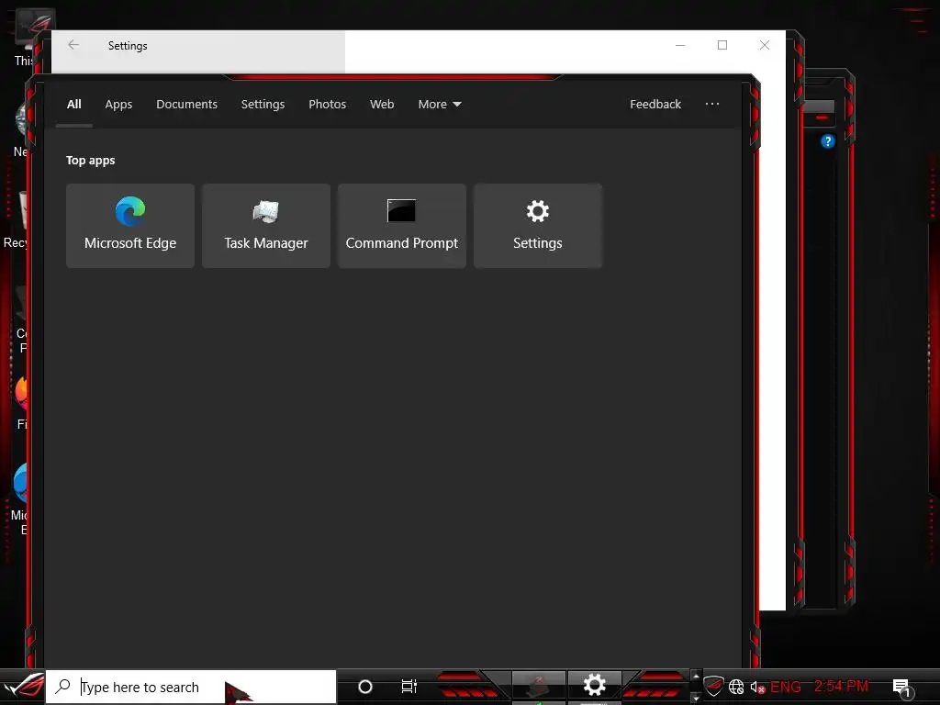
Task: Open network globe tray icon
Action: (736, 687)
